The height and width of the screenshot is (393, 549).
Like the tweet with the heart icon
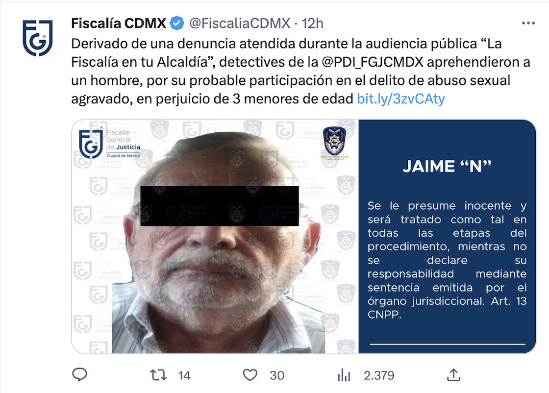(250, 375)
